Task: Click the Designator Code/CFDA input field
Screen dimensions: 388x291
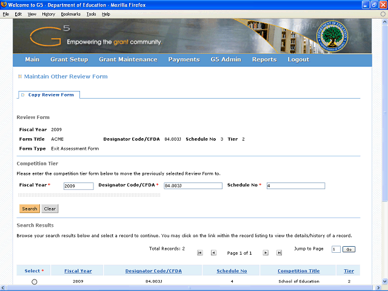Action: [x=193, y=186]
